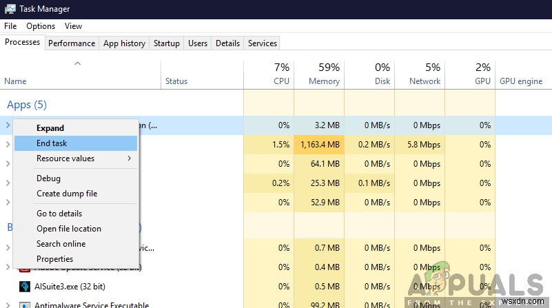Select the Antimalware Service Executable process
The width and height of the screenshot is (552, 308).
tap(92, 305)
